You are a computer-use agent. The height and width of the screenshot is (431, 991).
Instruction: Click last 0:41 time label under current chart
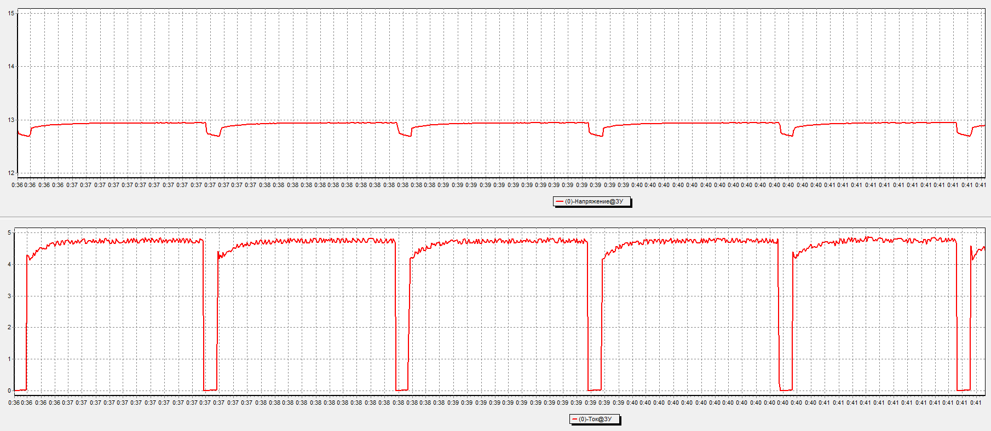point(976,403)
